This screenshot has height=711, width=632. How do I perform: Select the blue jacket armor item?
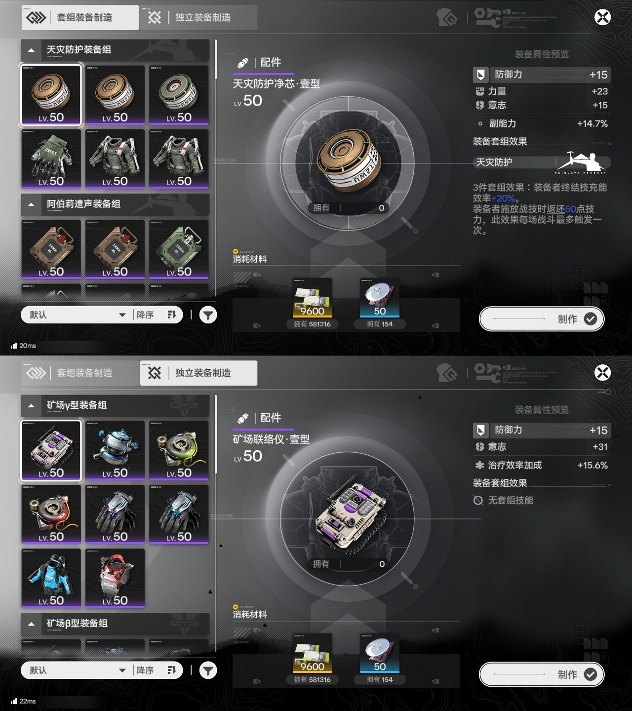(51, 578)
